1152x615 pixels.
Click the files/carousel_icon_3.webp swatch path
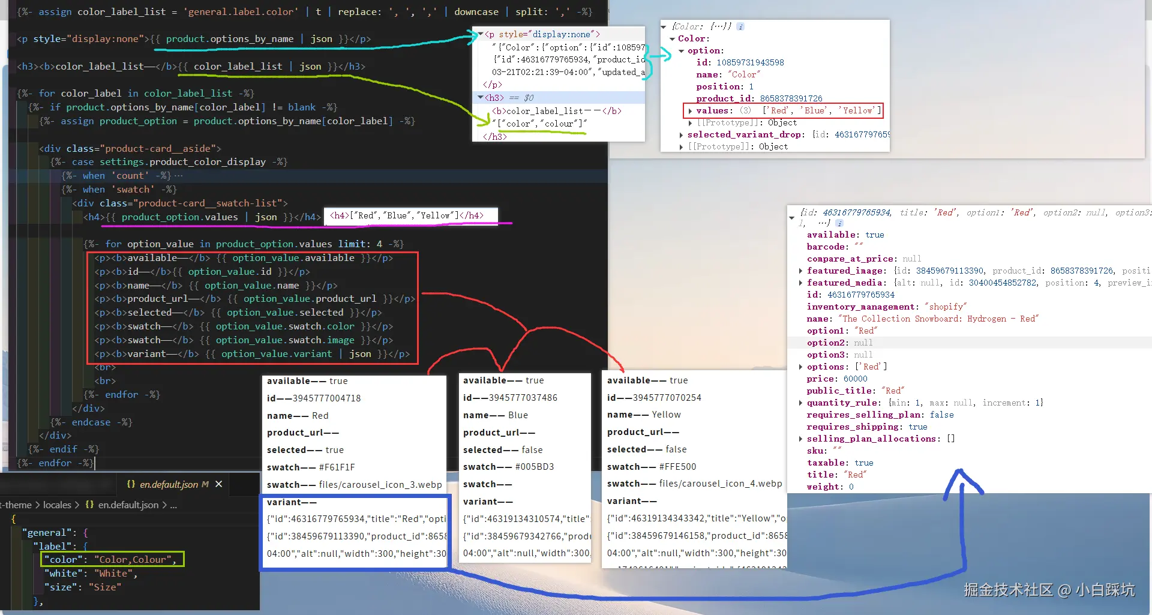(380, 485)
